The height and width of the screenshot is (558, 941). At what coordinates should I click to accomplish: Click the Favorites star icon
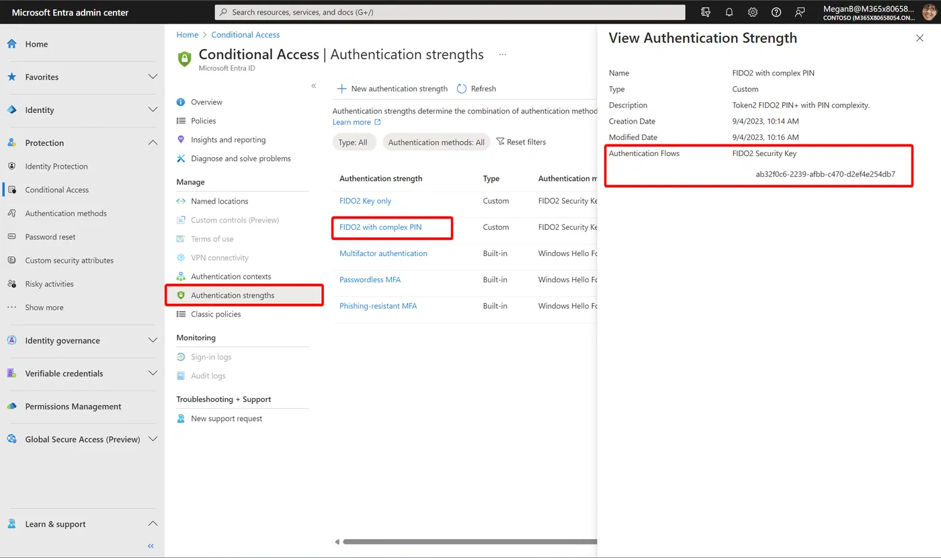pos(12,77)
